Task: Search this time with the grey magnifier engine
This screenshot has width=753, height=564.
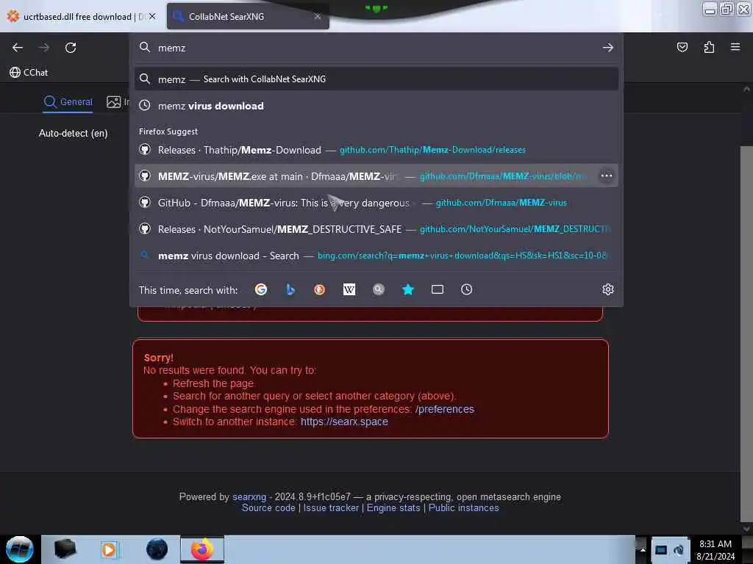Action: (379, 289)
